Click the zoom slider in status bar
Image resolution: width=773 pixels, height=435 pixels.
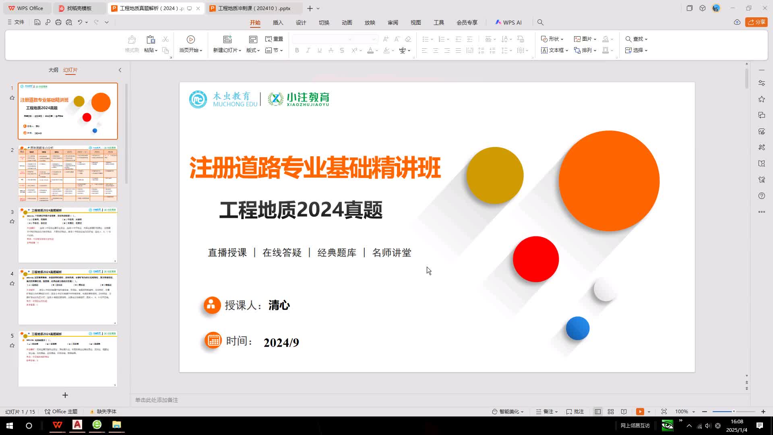[734, 412]
